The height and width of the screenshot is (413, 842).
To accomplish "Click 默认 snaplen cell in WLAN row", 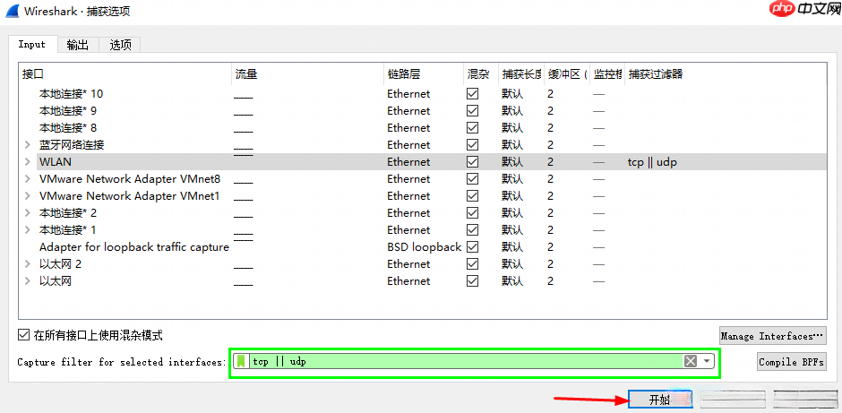I will (512, 161).
